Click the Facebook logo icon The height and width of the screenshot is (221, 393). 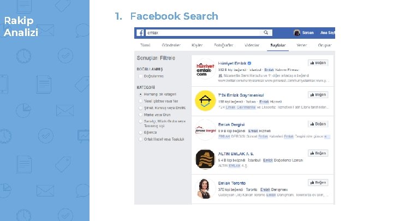pos(140,33)
